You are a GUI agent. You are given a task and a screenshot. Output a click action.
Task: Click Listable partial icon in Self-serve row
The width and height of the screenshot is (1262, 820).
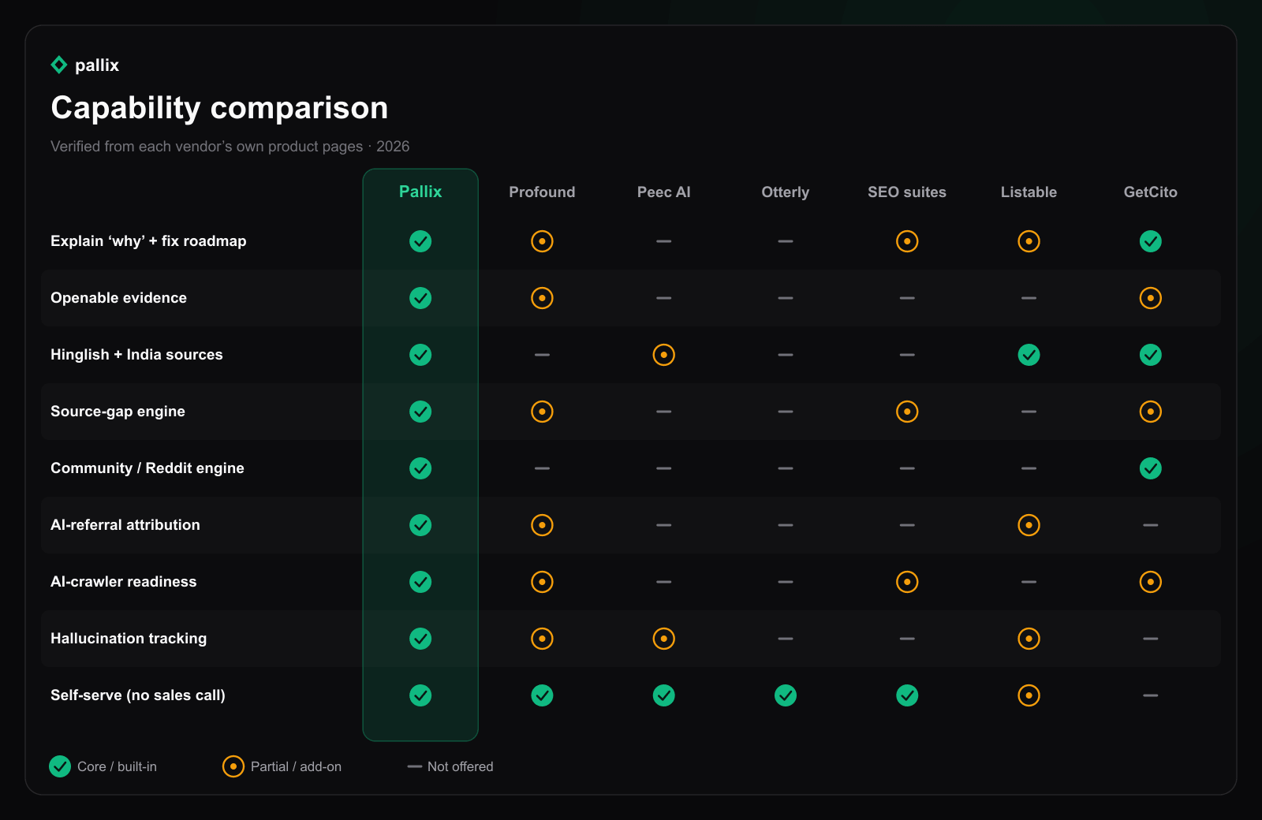click(1029, 695)
